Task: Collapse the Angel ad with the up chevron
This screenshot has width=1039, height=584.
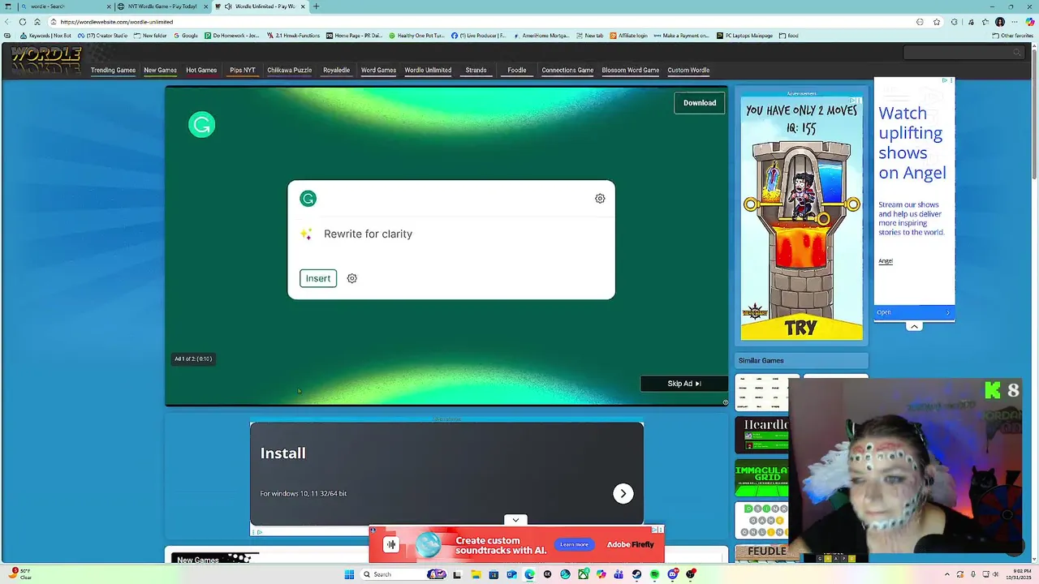Action: coord(914,326)
